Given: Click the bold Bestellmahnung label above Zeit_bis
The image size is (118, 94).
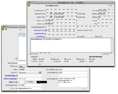Looking at the screenshot, I should point(95,57).
